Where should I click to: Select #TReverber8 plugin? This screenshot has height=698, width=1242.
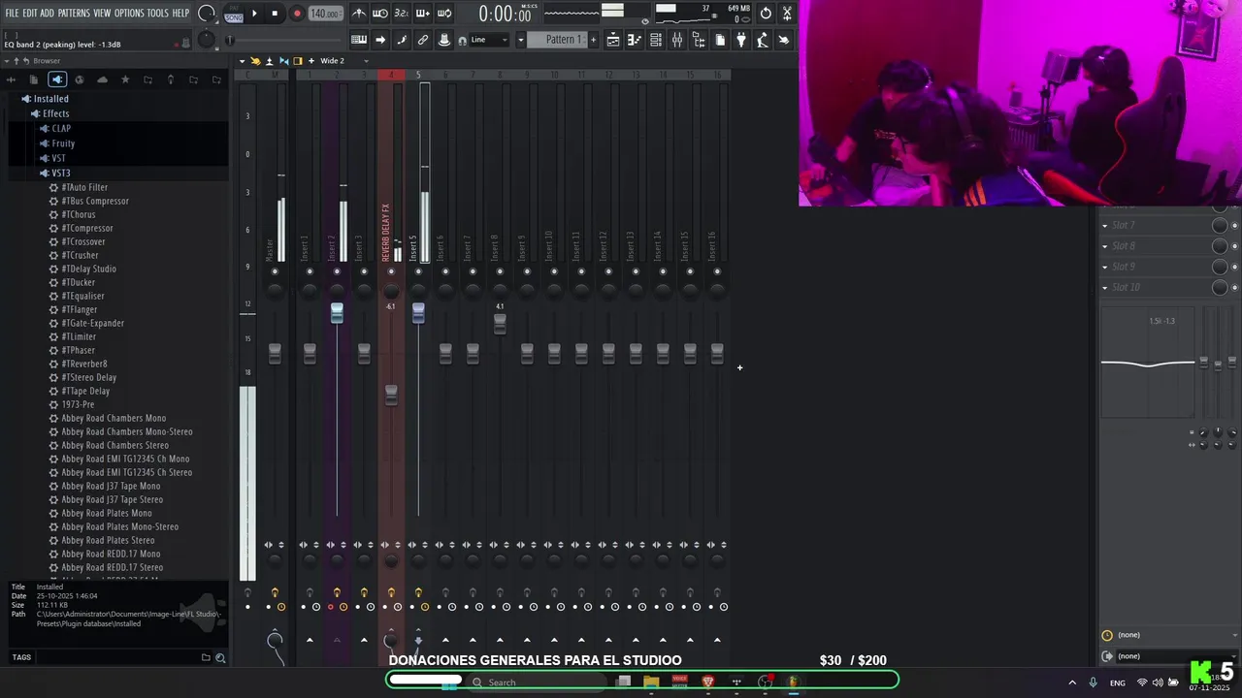point(83,364)
